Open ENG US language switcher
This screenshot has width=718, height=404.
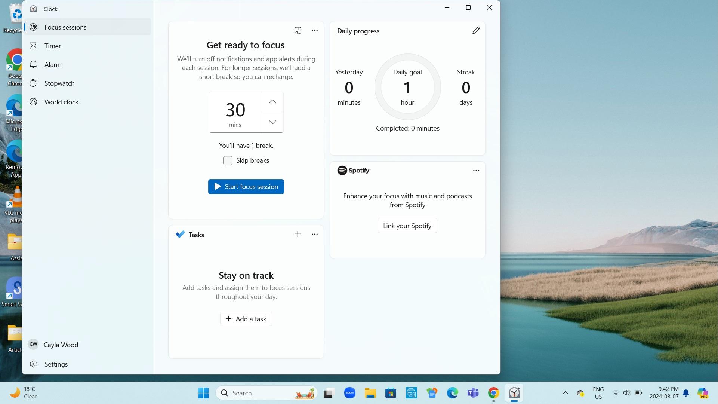pos(598,393)
